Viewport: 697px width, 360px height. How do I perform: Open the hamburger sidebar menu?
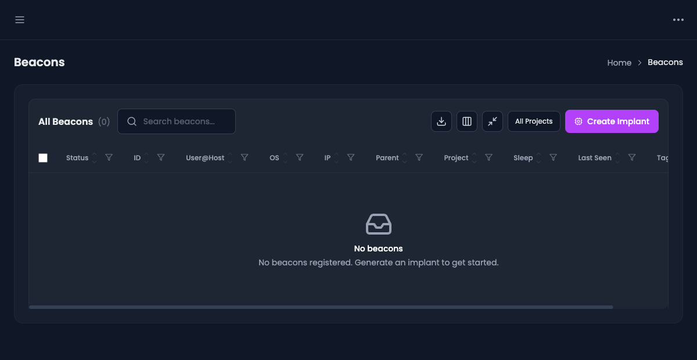click(x=20, y=20)
